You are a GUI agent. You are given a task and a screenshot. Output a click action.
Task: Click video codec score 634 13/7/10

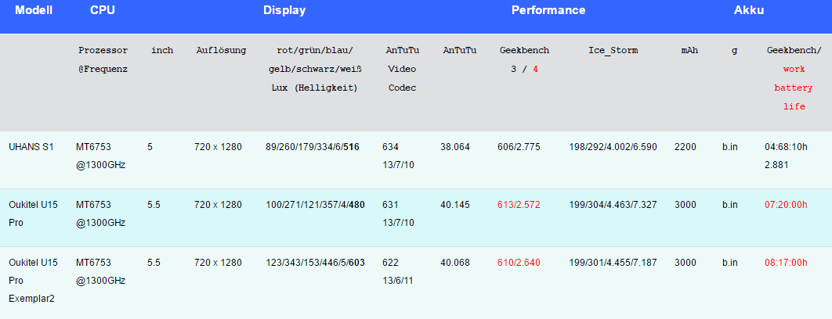coord(398,156)
